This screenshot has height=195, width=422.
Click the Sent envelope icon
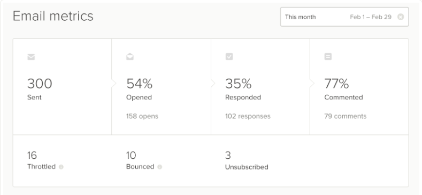(x=31, y=57)
